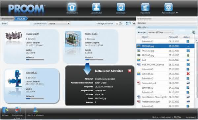Open the tile view mode dropdown
This screenshot has height=120, width=198.
coord(128,23)
